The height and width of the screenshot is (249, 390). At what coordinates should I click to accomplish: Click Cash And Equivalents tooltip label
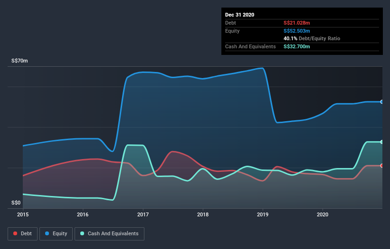click(x=250, y=46)
